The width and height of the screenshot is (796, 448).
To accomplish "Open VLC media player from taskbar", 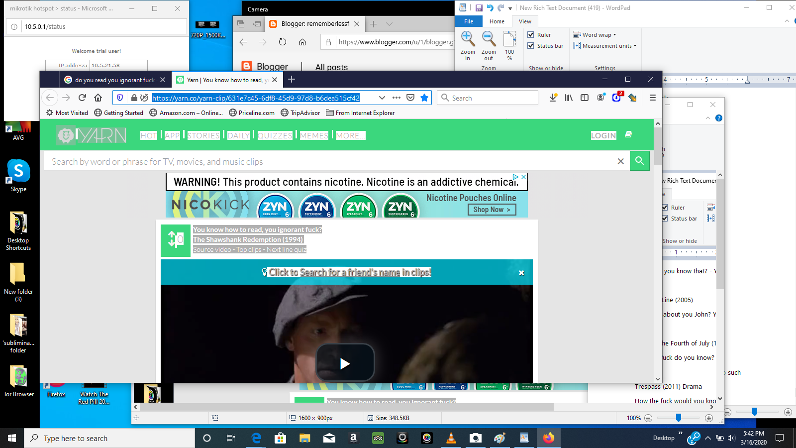I will click(451, 438).
